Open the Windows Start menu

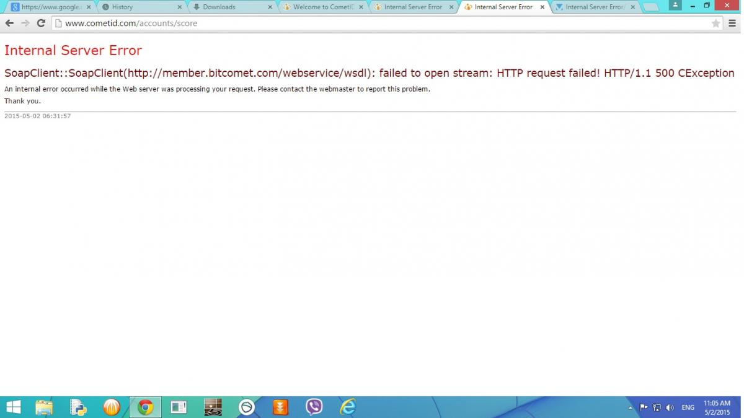pyautogui.click(x=13, y=407)
